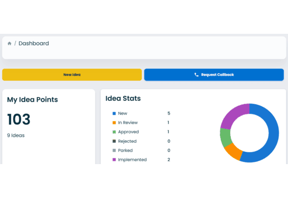Click the phone icon on Request Callback

click(x=196, y=75)
